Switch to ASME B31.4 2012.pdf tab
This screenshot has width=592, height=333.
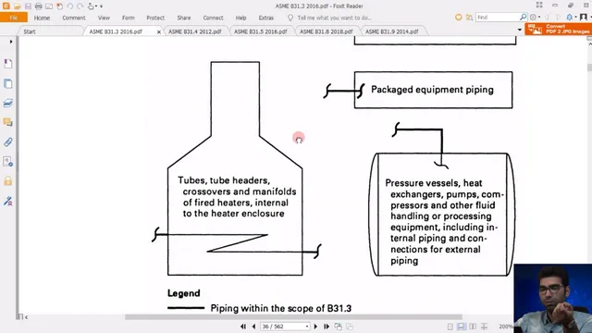coord(195,31)
